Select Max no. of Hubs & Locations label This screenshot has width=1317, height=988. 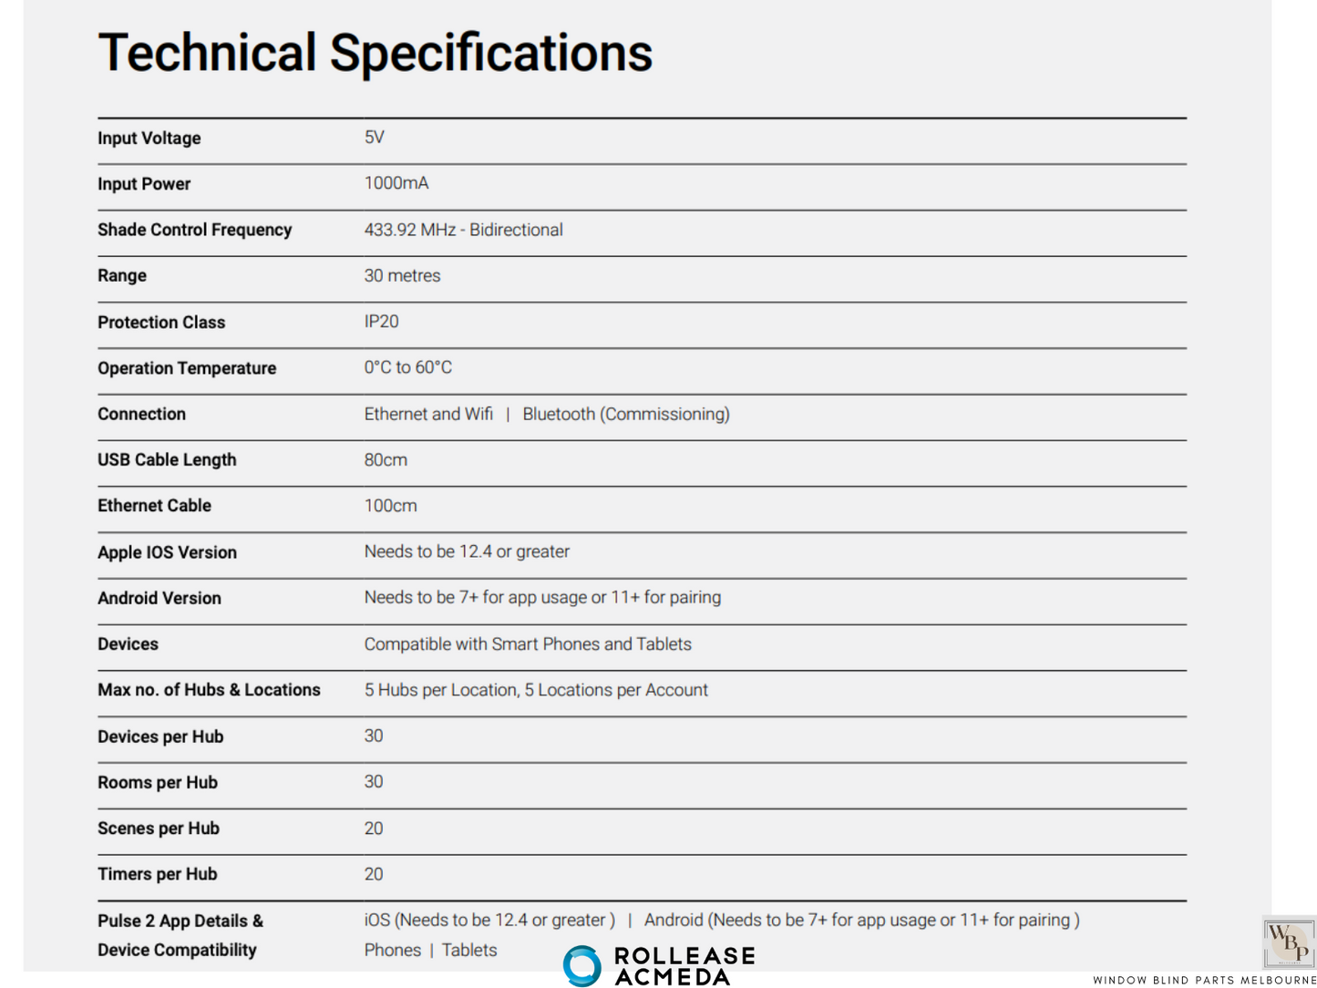(x=209, y=690)
